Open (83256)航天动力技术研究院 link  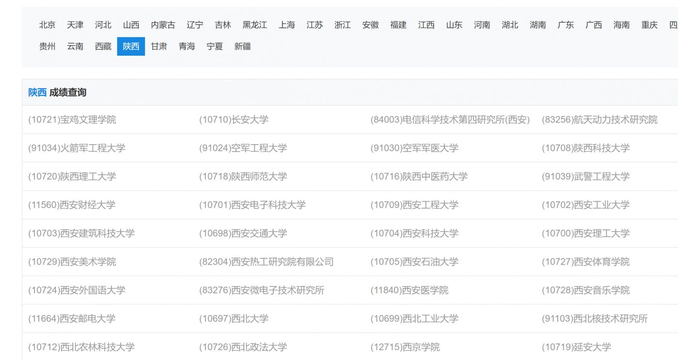point(599,120)
